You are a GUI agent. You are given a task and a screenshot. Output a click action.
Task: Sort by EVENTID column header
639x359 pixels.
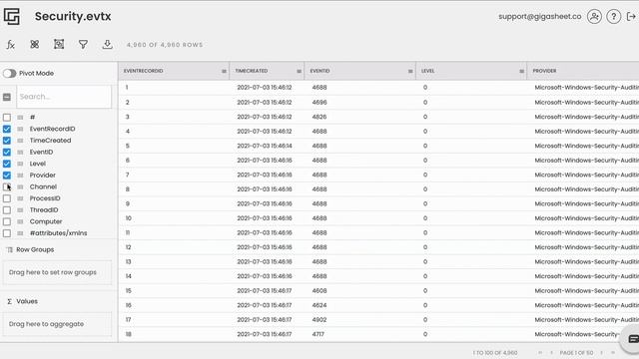319,71
